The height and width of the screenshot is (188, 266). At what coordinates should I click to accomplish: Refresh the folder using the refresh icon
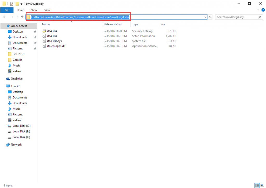pos(210,17)
